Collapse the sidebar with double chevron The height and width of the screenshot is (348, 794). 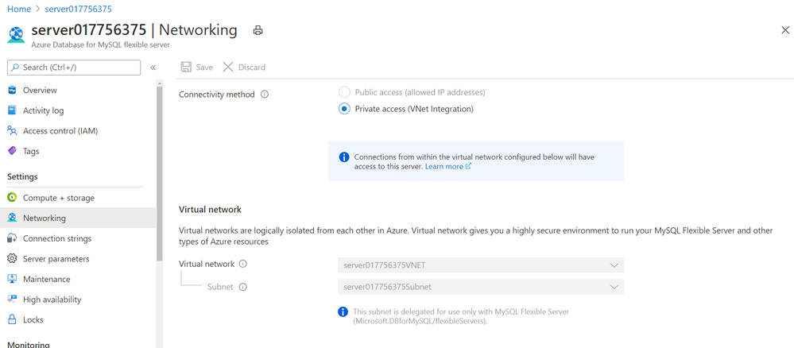(x=153, y=68)
